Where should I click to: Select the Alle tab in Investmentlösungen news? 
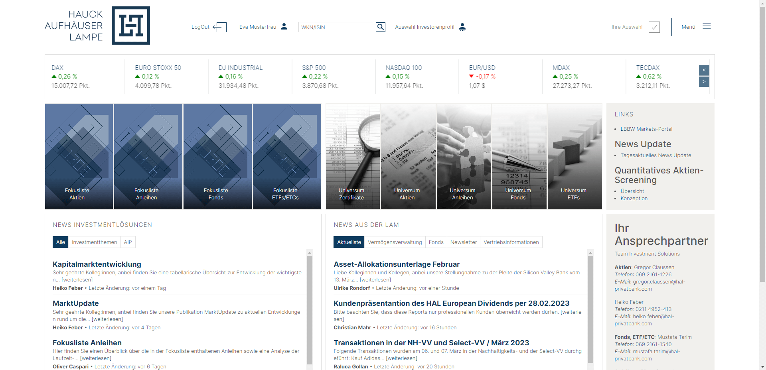click(x=61, y=242)
